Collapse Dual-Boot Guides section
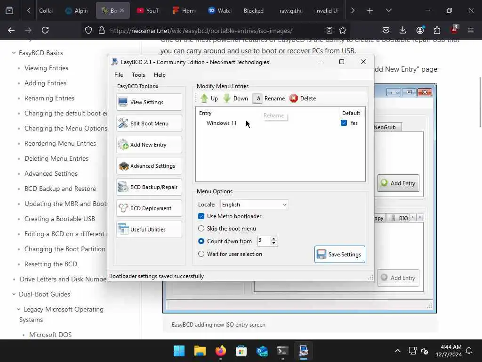Screen dimensions: 482x362 coord(14,294)
